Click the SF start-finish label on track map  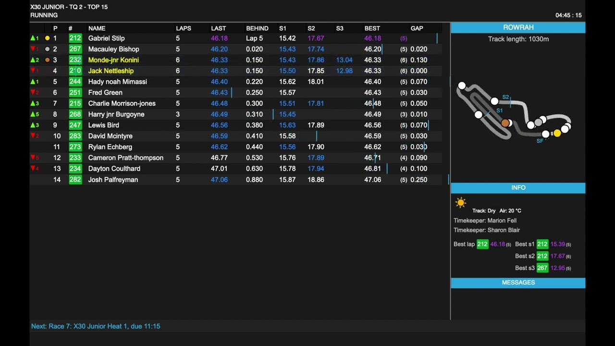tap(540, 141)
